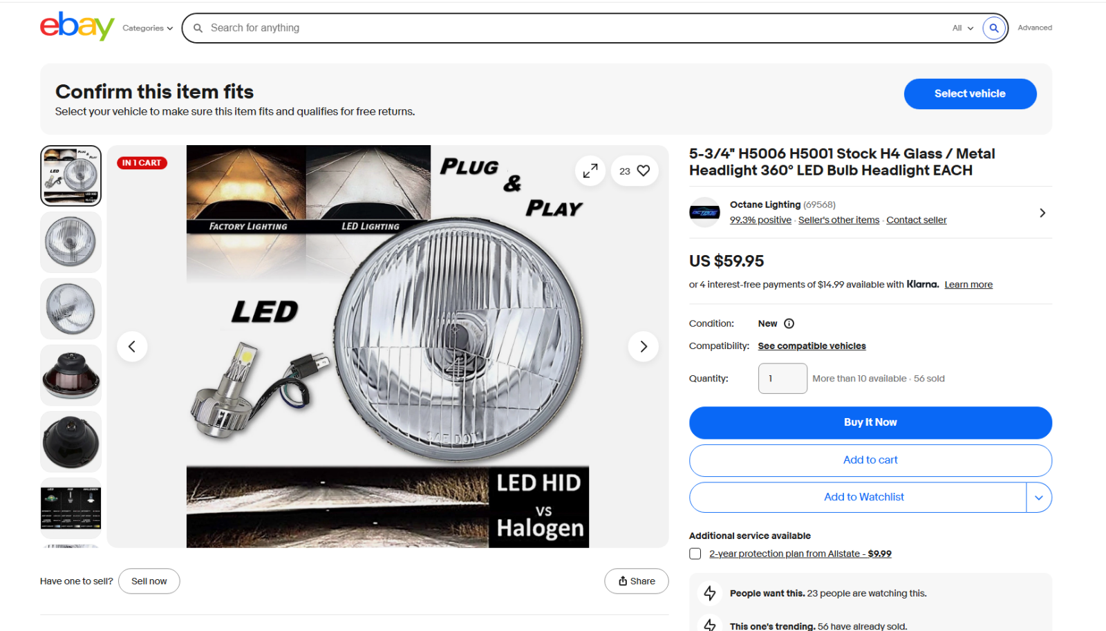Tick the Allstate 2-year protection plan checkbox

[695, 554]
